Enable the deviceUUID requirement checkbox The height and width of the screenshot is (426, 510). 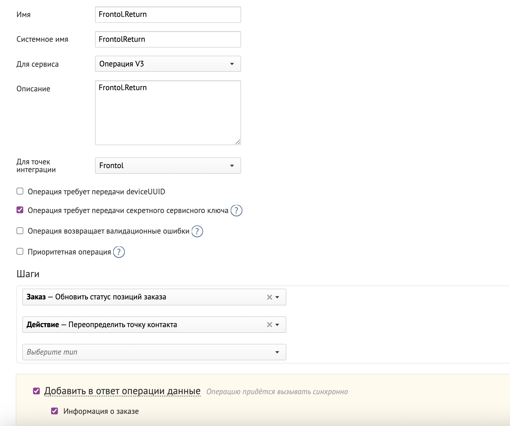20,191
